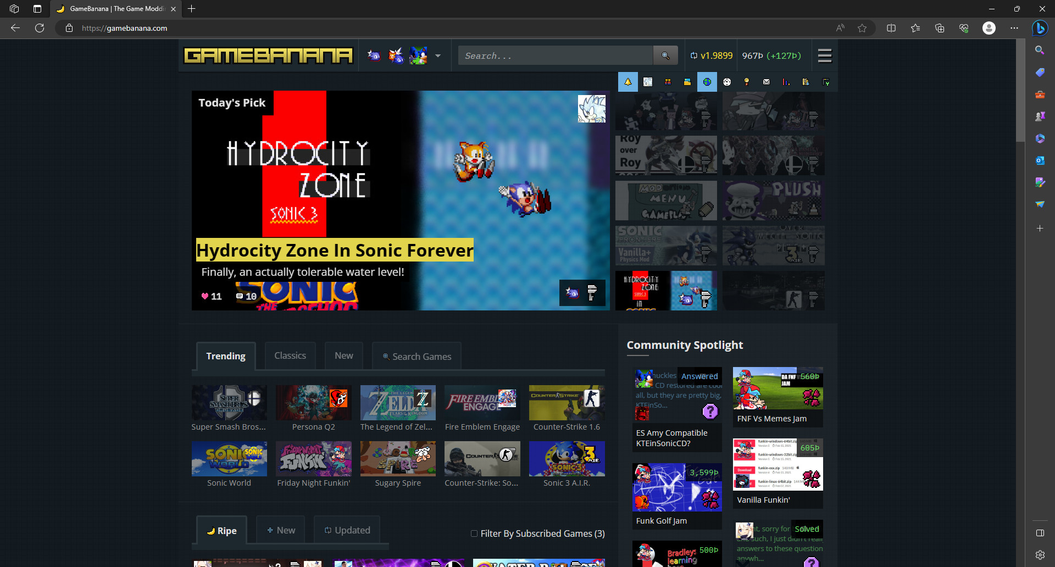This screenshot has width=1055, height=567.
Task: Click browser back arrow
Action: pos(15,28)
